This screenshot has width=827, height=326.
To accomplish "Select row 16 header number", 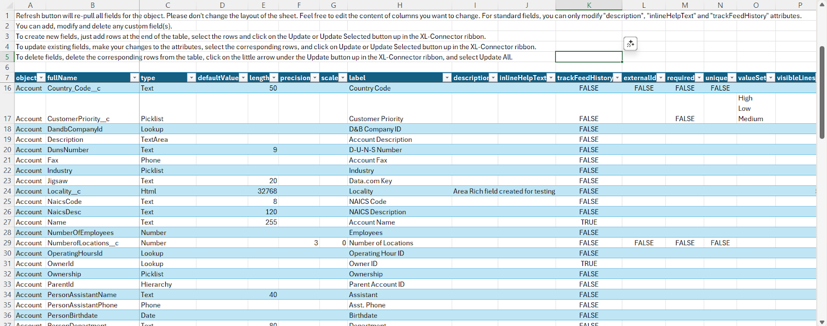I will coord(7,88).
